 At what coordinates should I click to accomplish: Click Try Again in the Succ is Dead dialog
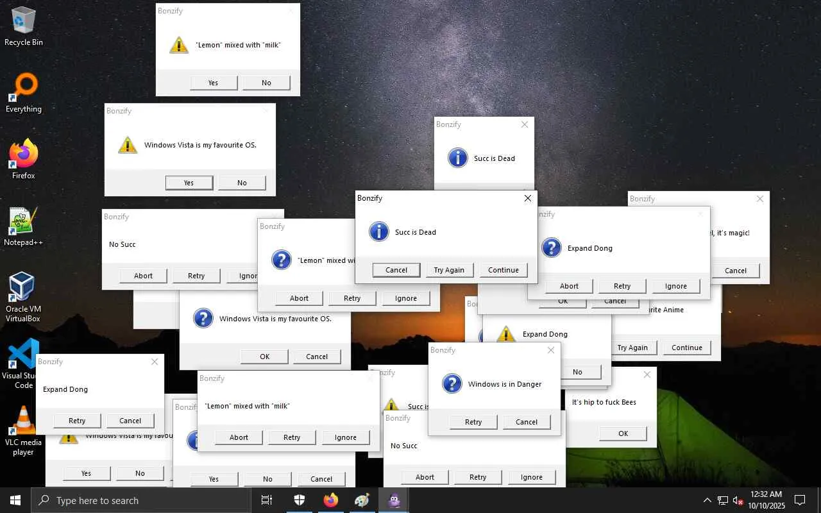click(449, 270)
